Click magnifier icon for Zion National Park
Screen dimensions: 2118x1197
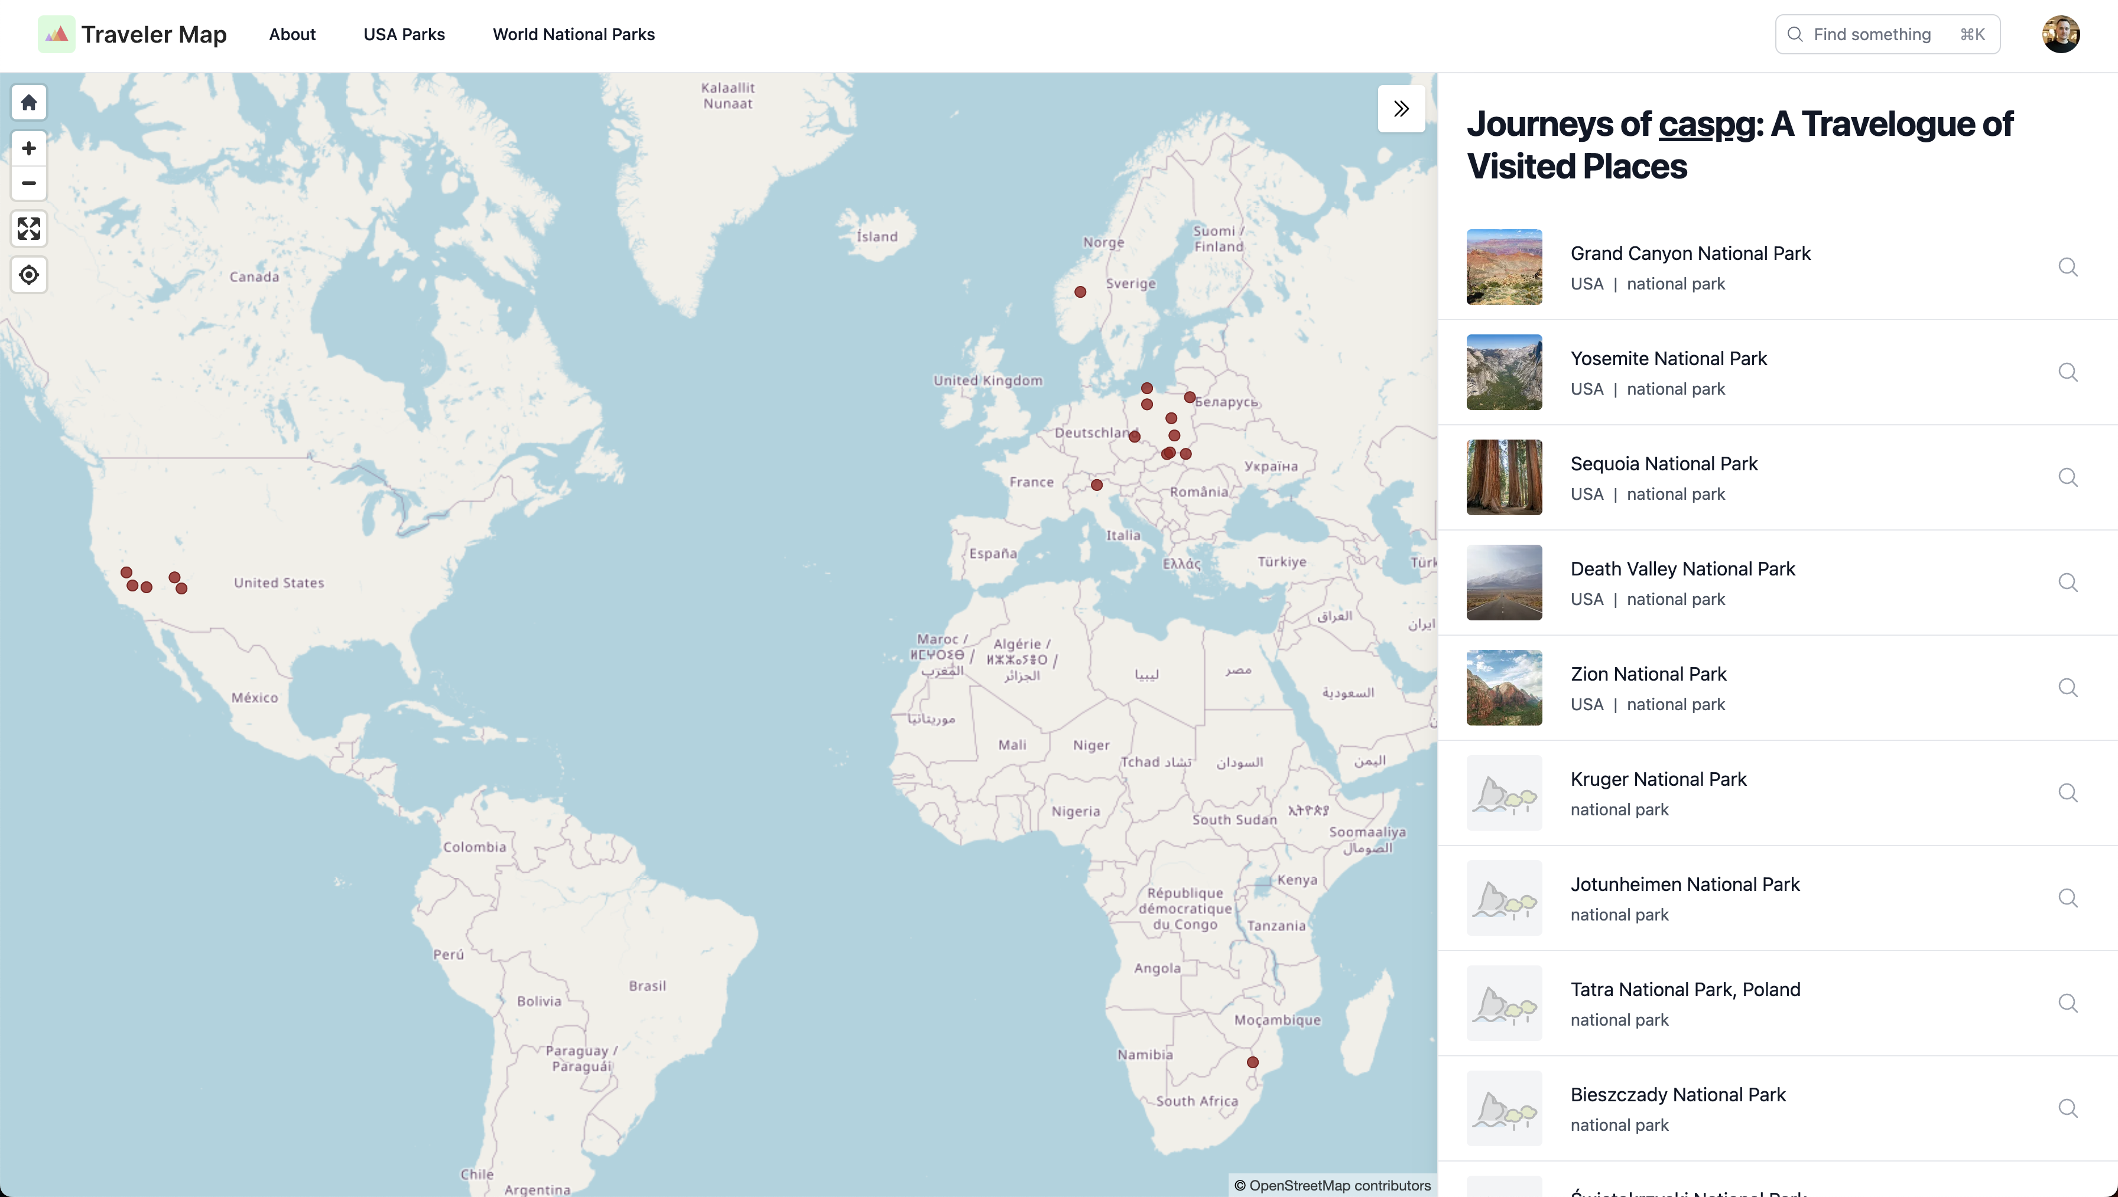coord(2068,688)
